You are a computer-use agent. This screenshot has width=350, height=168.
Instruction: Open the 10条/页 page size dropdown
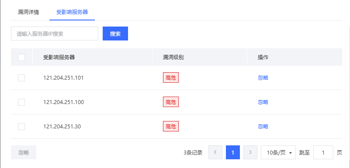pos(278,152)
